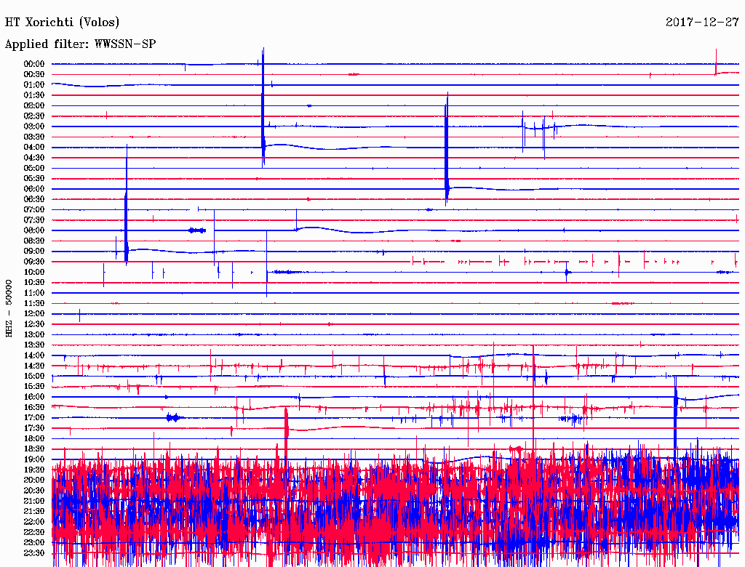Select the 14:00 time label
This screenshot has width=745, height=567.
(x=34, y=355)
